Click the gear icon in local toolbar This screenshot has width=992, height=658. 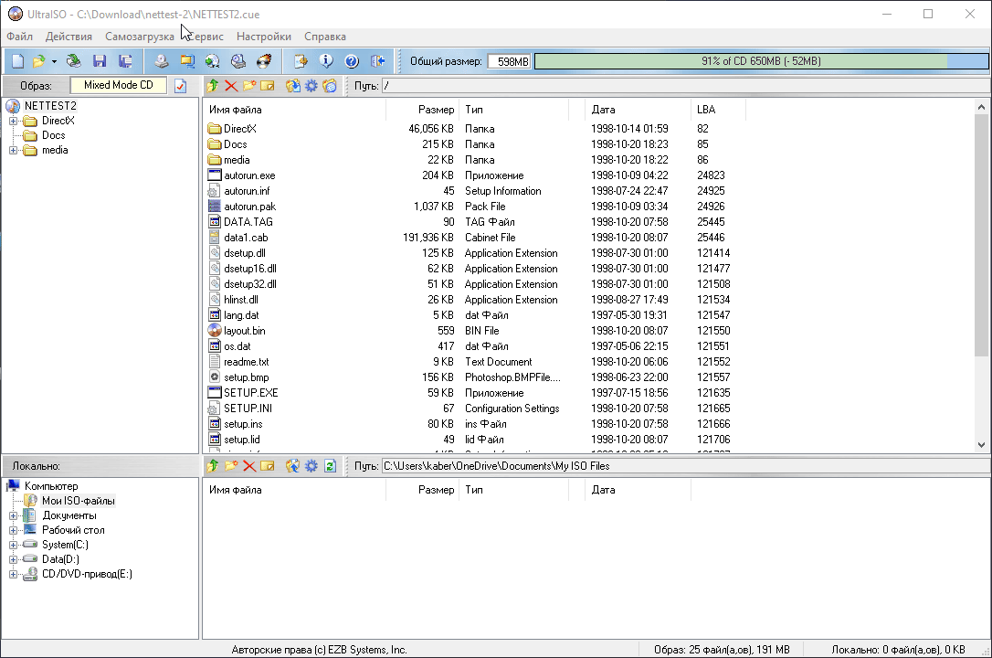point(311,466)
